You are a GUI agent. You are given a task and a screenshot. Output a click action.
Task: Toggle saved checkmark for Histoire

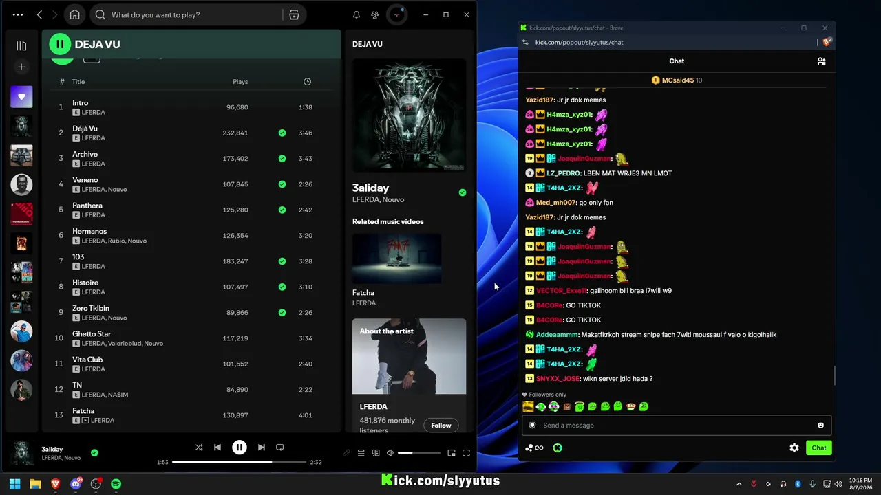tap(282, 287)
